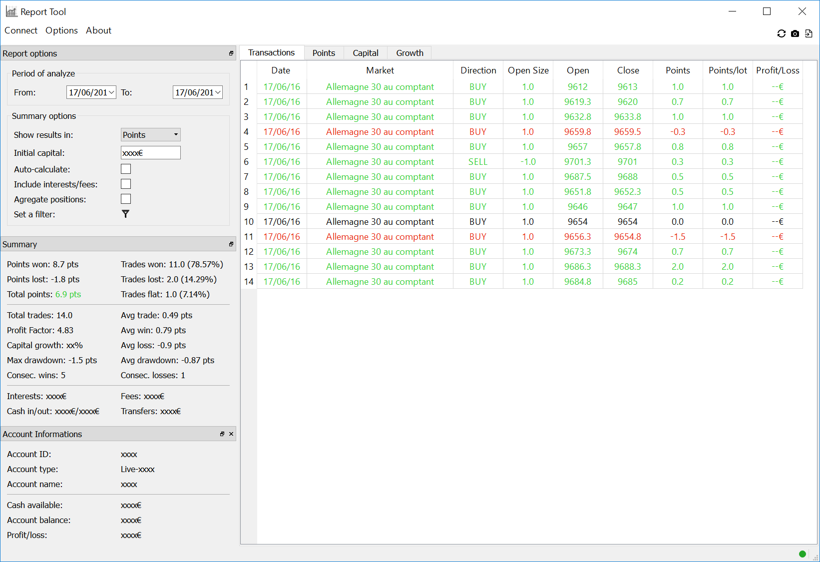Open the Connect menu
Image resolution: width=820 pixels, height=562 pixels.
tap(21, 30)
